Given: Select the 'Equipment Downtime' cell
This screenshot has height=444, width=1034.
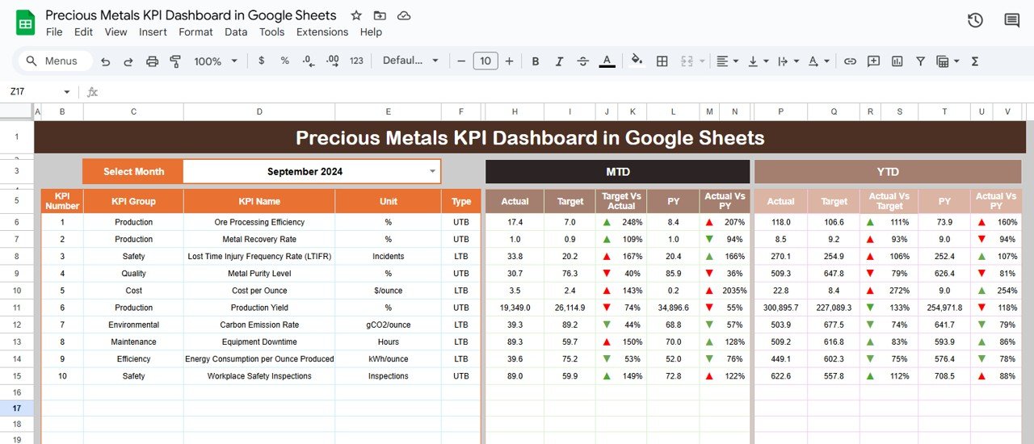Looking at the screenshot, I should tap(259, 341).
